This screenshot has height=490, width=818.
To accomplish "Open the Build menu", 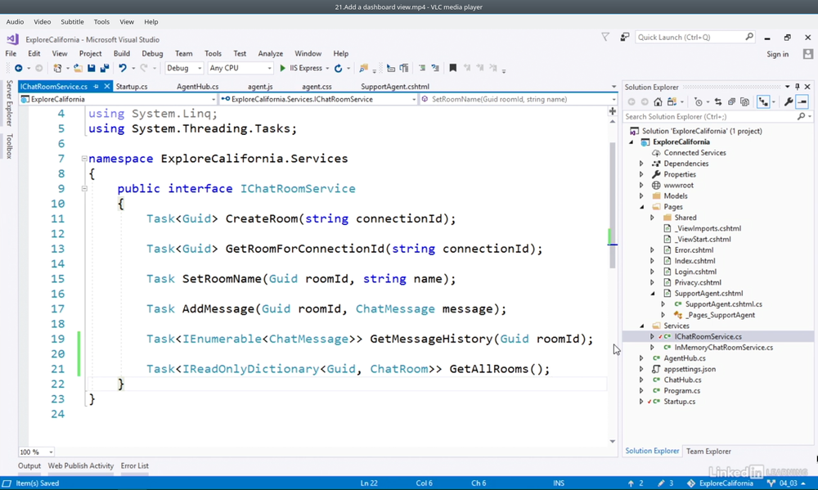I will pos(122,54).
